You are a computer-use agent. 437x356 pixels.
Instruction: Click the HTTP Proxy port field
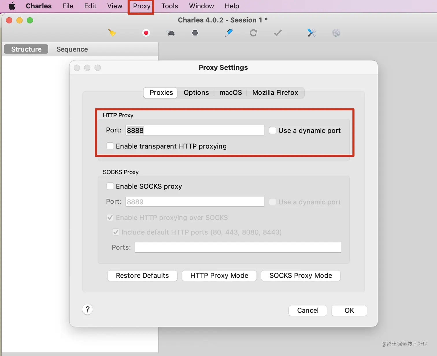click(x=195, y=130)
